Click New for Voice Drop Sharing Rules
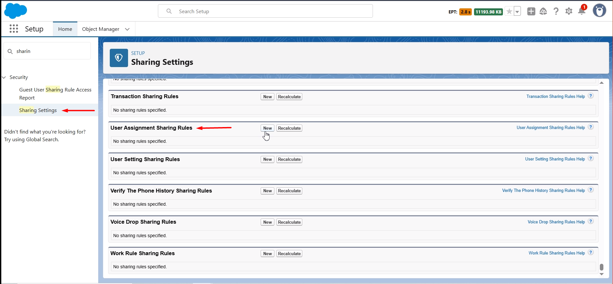This screenshot has width=613, height=284. (x=267, y=222)
